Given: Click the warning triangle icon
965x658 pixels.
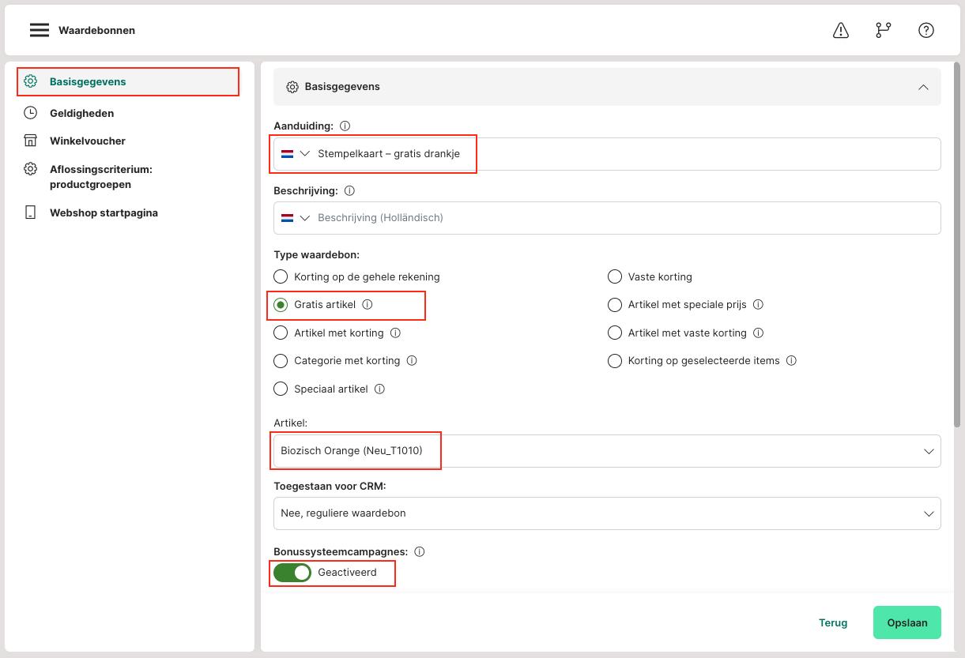Looking at the screenshot, I should click(x=841, y=30).
